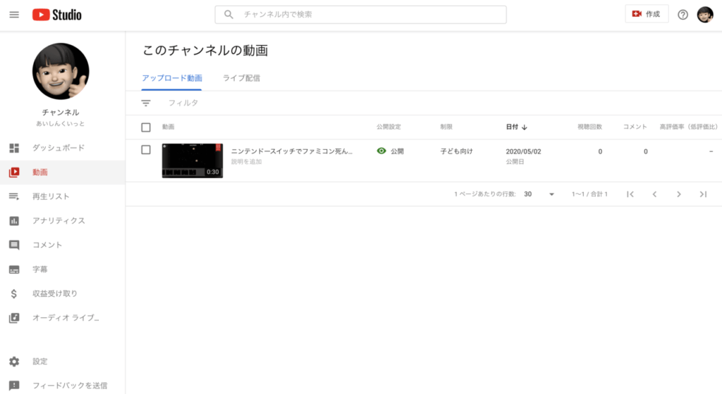Open アナリティクス in the sidebar
Screen dimensions: 722x394
coord(58,221)
